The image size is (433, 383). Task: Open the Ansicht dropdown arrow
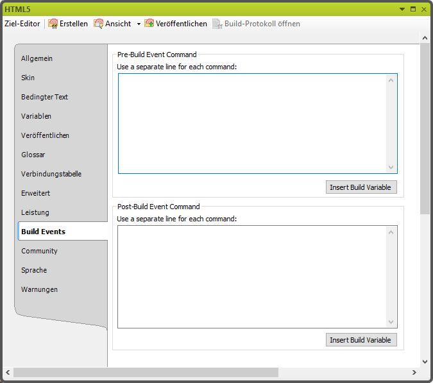(x=139, y=24)
